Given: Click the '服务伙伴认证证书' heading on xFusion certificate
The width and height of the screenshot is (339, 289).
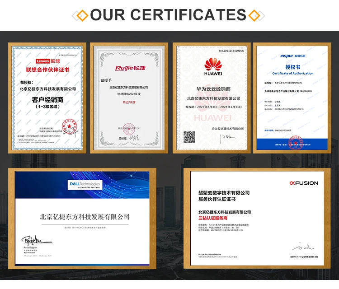Looking at the screenshot, I should click(217, 199).
